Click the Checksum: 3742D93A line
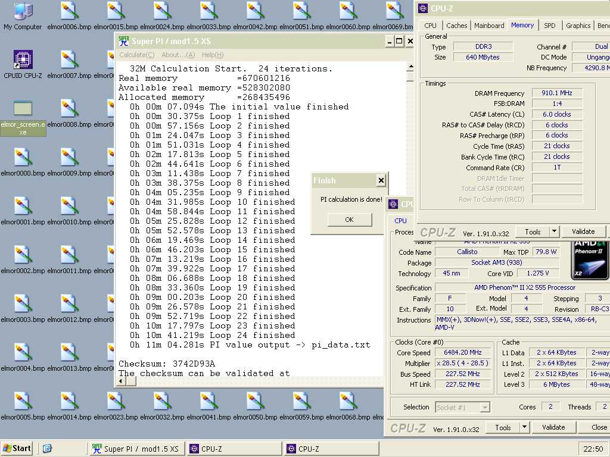Viewport: 610px width, 457px height. point(167,364)
